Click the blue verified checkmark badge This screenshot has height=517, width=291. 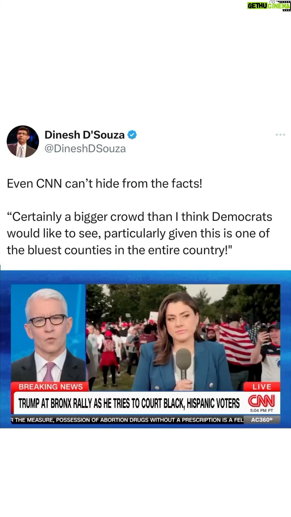132,135
